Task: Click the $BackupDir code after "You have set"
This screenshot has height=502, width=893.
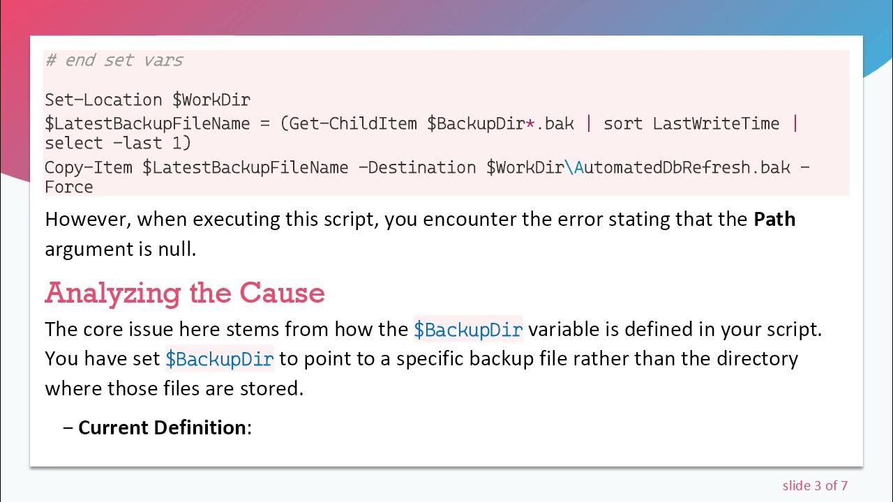Action: (x=219, y=358)
